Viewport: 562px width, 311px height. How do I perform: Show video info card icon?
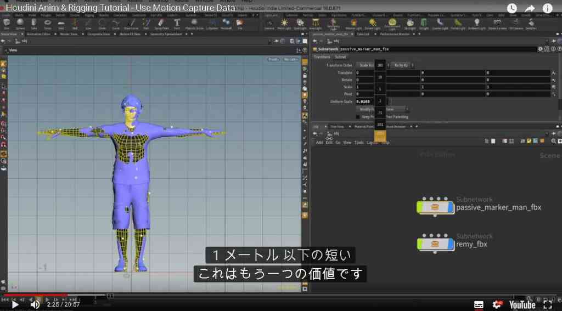coord(547,8)
